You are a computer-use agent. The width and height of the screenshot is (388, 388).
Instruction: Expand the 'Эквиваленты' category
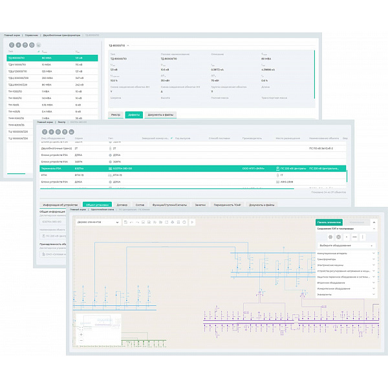coord(346,294)
